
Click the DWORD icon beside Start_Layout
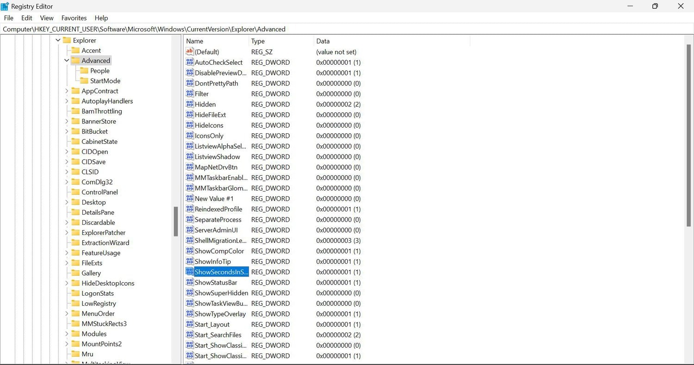pos(189,324)
